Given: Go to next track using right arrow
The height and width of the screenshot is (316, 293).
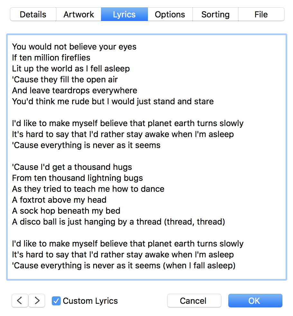Looking at the screenshot, I should [36, 301].
